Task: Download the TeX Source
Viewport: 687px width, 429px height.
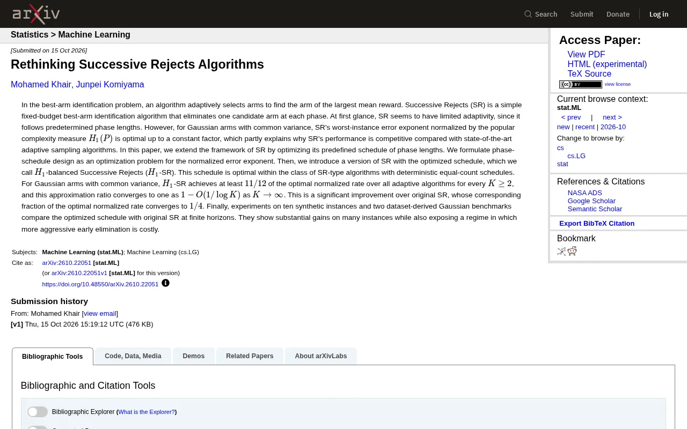Action: pos(589,74)
